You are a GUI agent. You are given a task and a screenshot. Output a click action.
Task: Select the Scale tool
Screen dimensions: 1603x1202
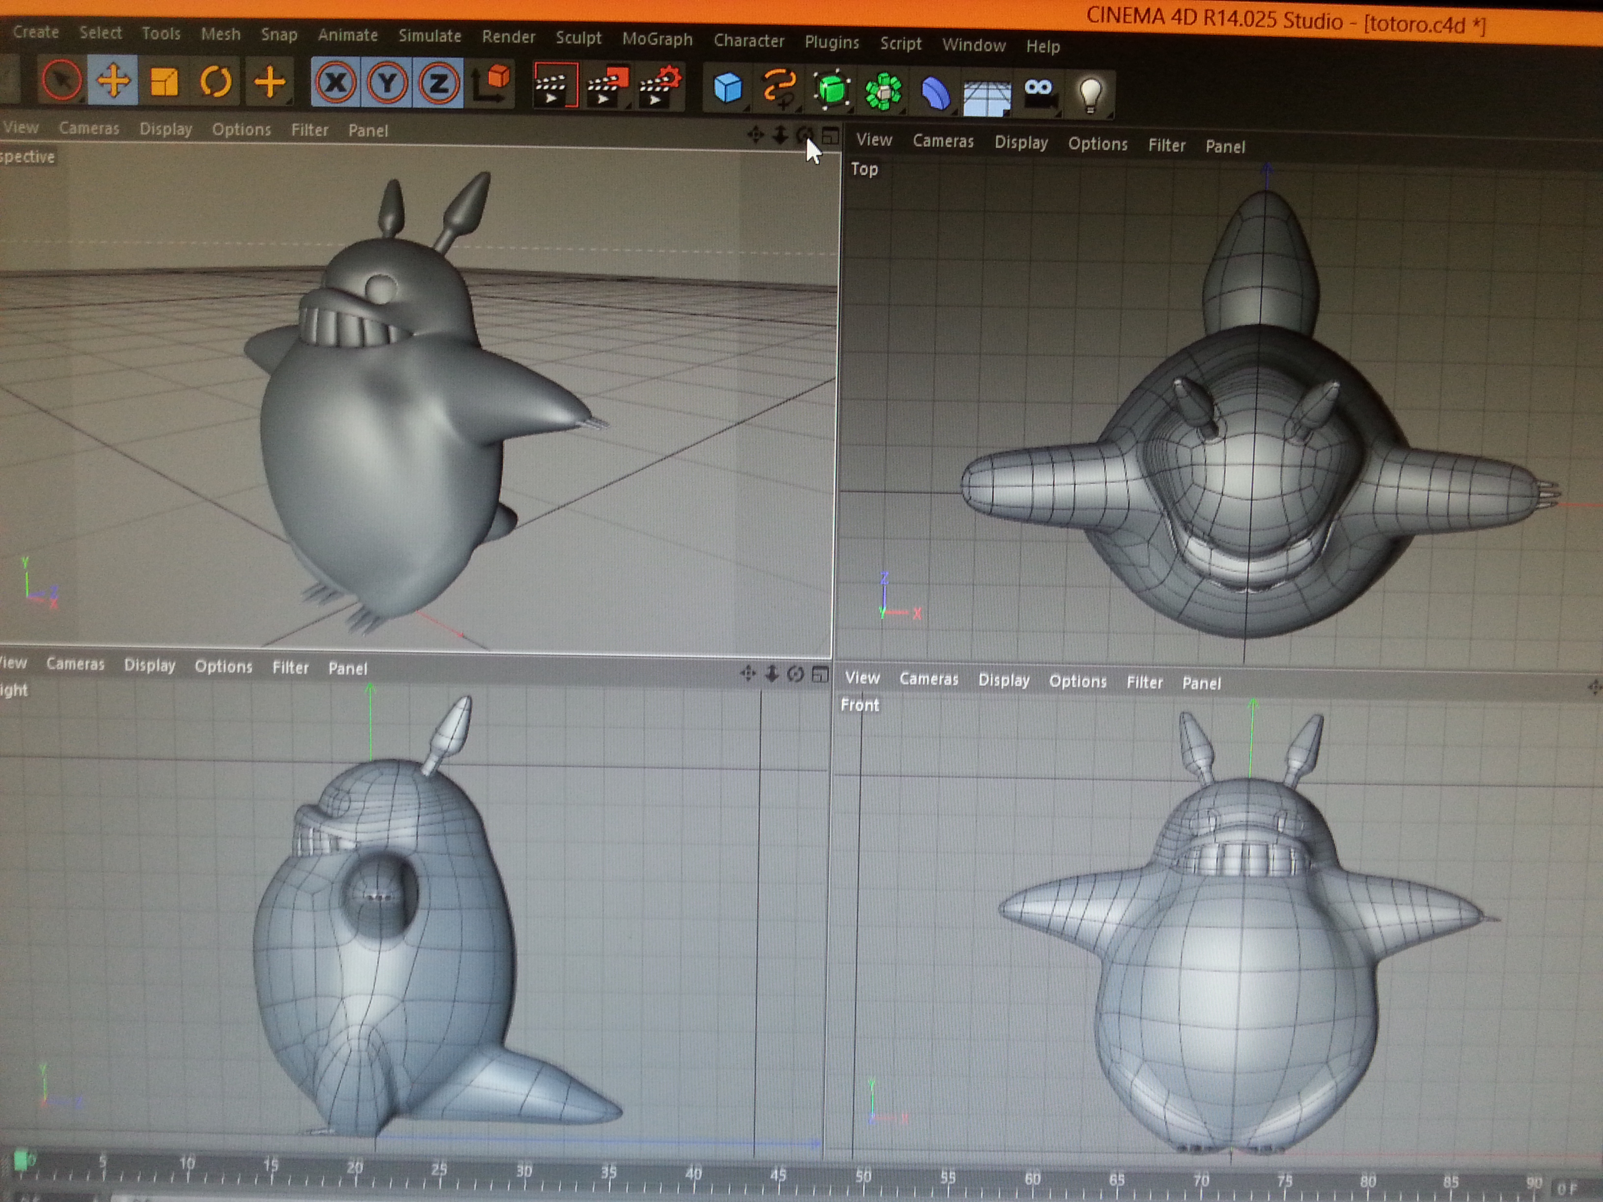(165, 82)
